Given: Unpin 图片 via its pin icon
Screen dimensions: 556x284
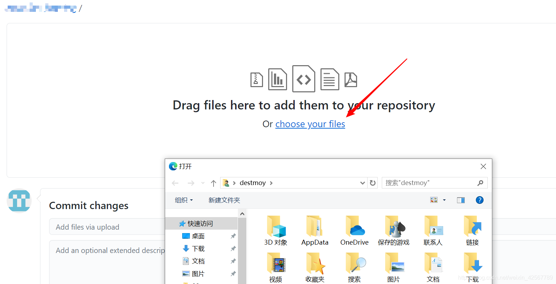Looking at the screenshot, I should pos(233,274).
